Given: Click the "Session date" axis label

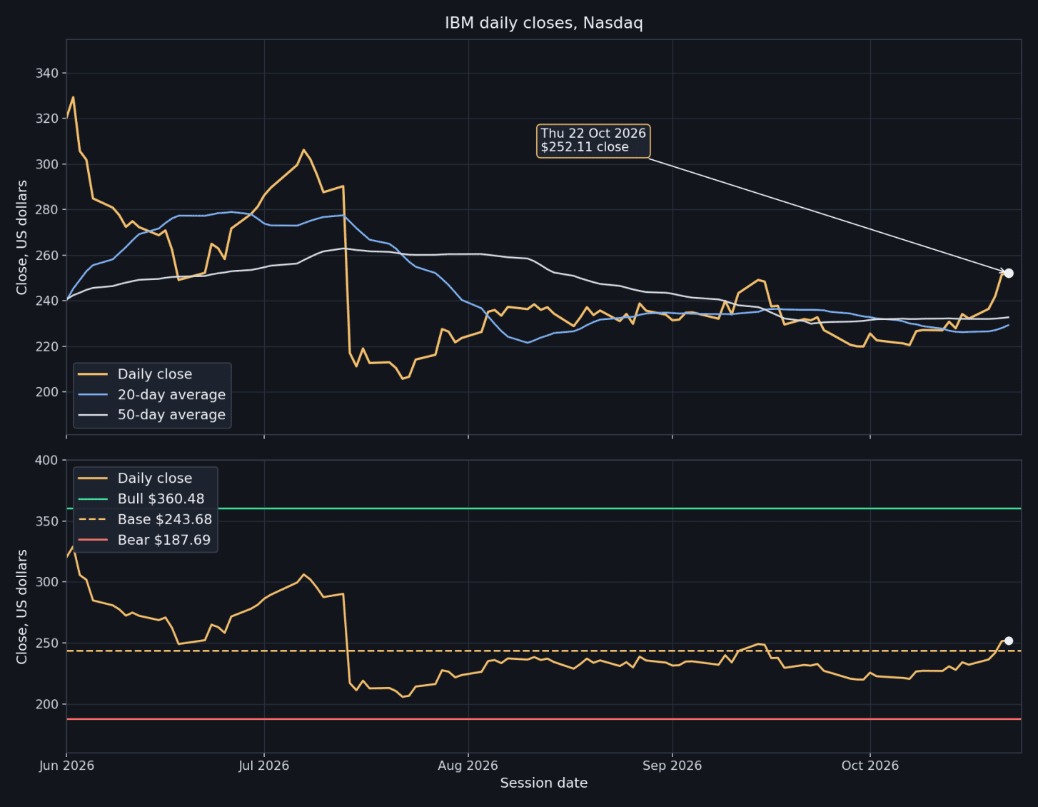Looking at the screenshot, I should click(544, 783).
